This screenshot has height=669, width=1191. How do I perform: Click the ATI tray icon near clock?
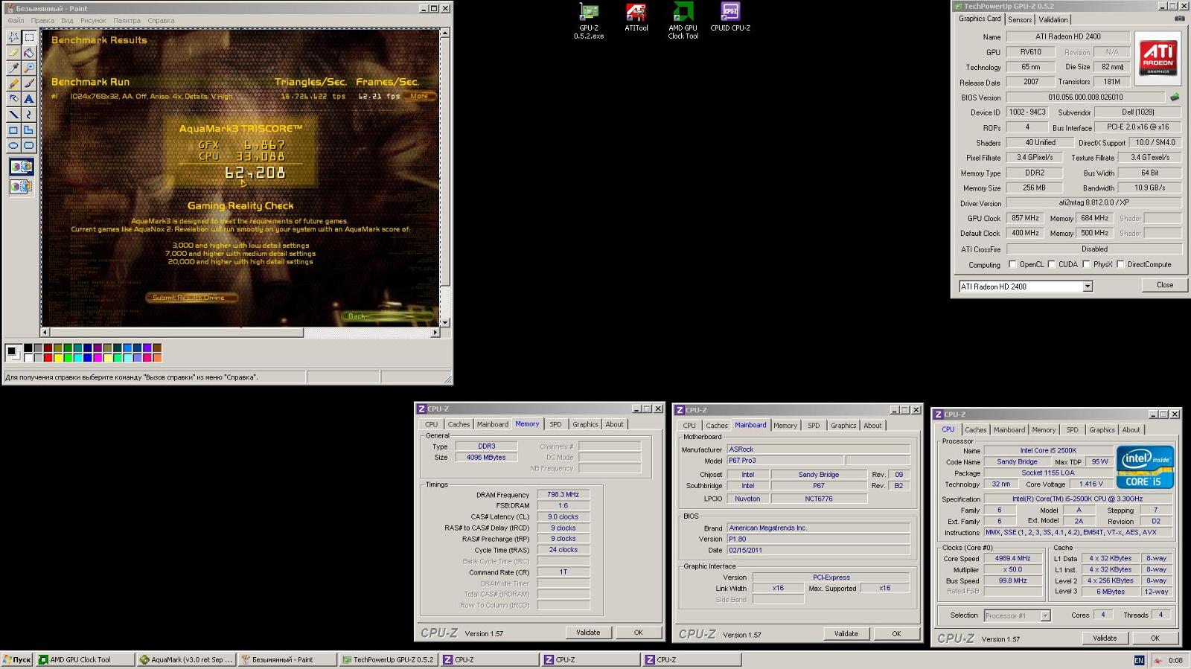[x=1158, y=660]
